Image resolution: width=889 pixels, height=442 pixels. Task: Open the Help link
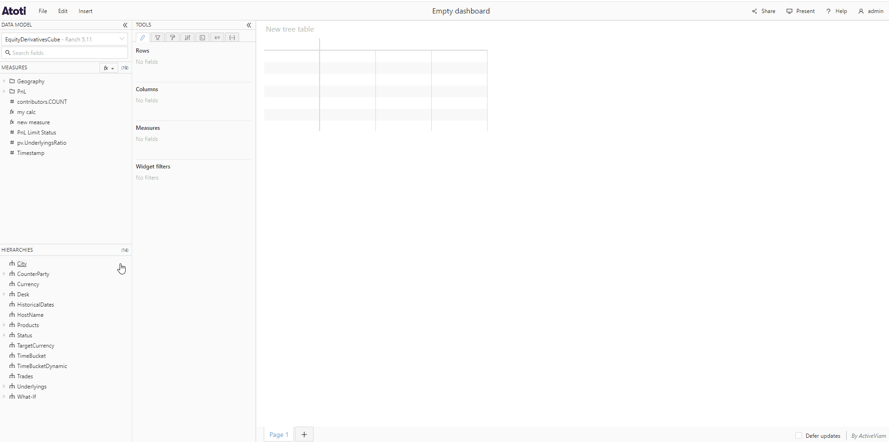[x=841, y=11]
